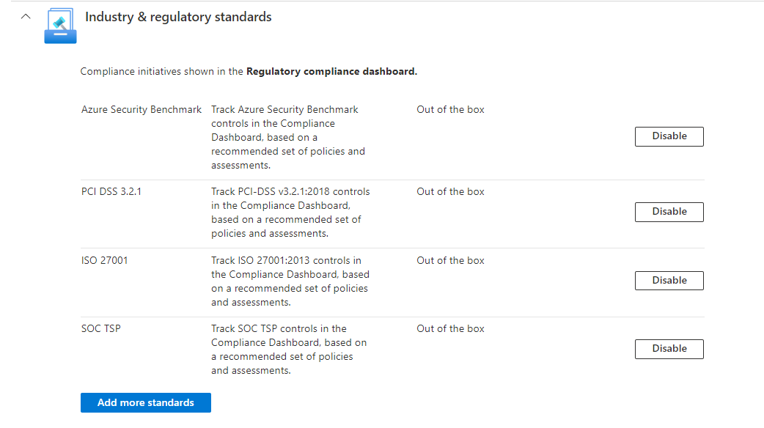Click the Azure Security Benchmark controls description
Screen dimensions: 764x428
[x=288, y=137]
